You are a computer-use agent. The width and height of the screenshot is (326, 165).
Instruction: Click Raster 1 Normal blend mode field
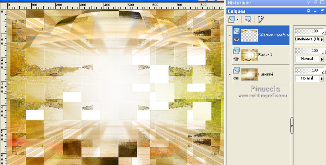coord(307,59)
